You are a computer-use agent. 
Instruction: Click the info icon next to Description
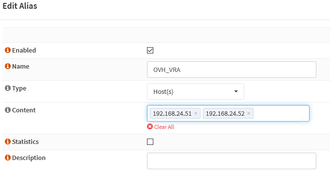(8, 158)
